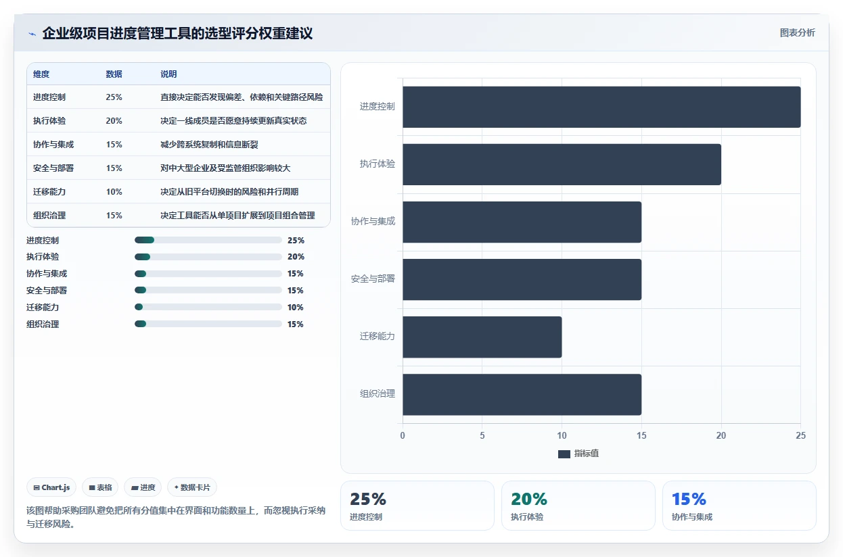Open the 15% 协作与集成 data card
Screen dimensions: 843x557
(x=739, y=506)
